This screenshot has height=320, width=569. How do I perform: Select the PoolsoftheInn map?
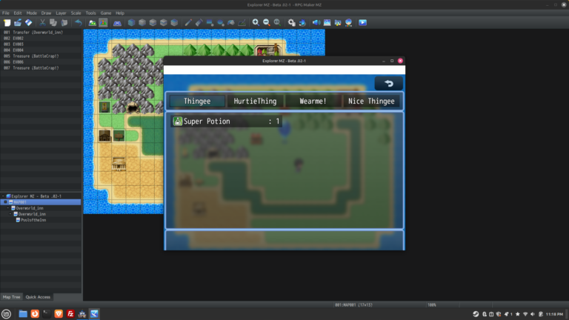click(x=33, y=220)
